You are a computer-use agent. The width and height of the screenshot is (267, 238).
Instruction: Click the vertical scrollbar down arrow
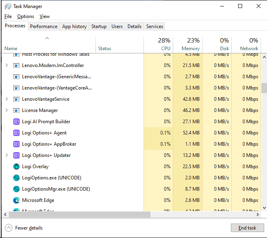[264, 207]
